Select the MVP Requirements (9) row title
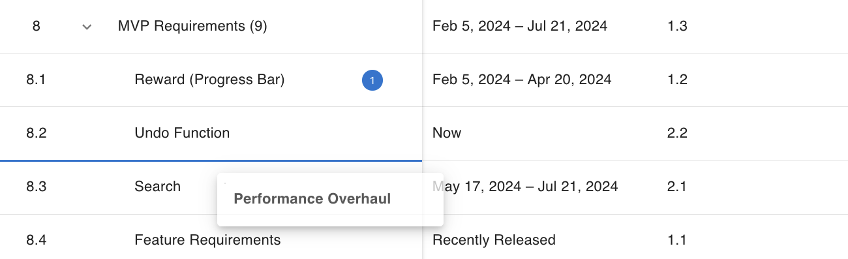 point(192,27)
